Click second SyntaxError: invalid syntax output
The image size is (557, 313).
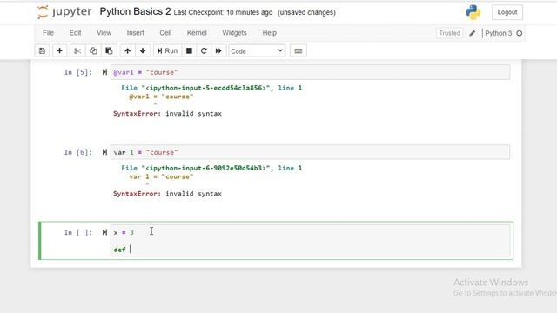167,194
